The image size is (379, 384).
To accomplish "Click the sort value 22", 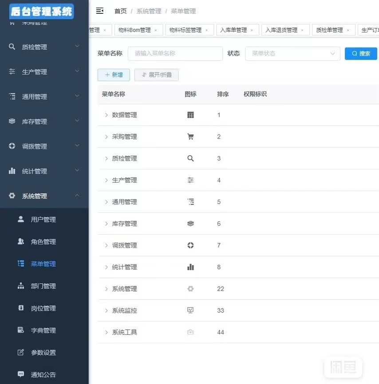I will pos(220,289).
